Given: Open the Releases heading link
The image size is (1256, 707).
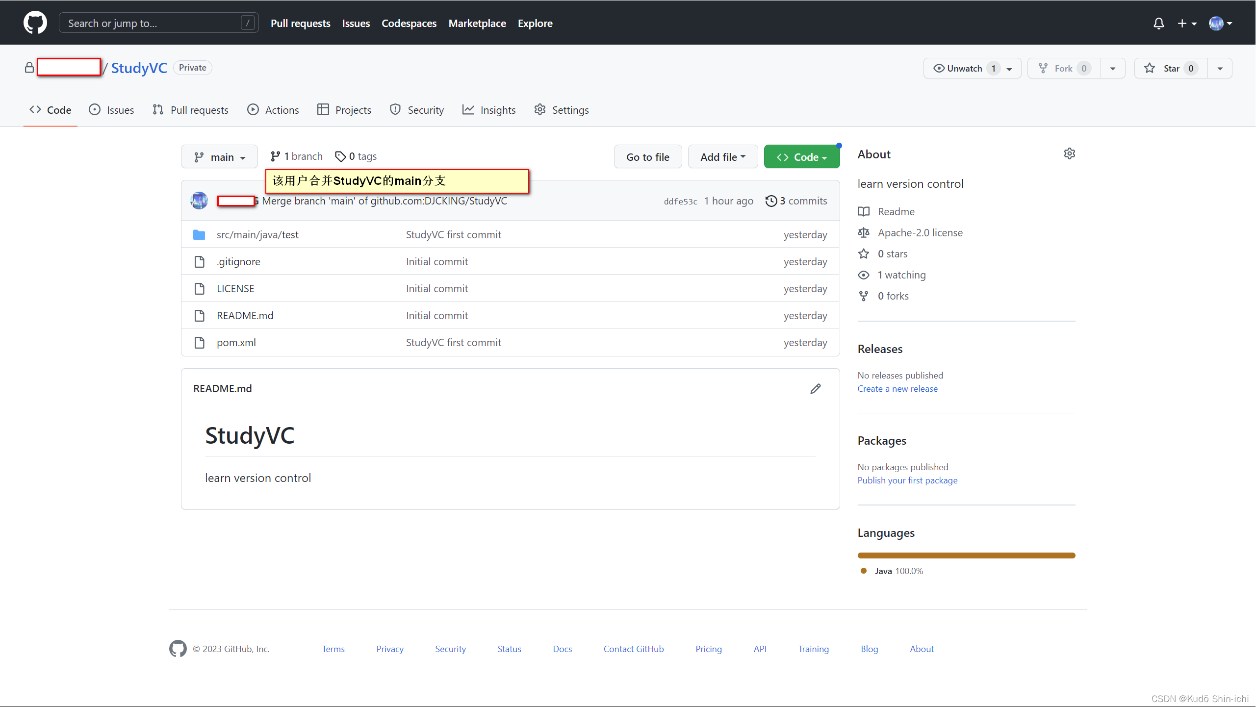Looking at the screenshot, I should point(880,349).
